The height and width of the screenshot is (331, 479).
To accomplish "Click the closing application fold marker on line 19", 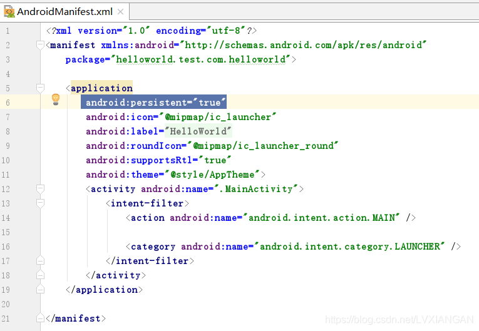I will point(40,290).
